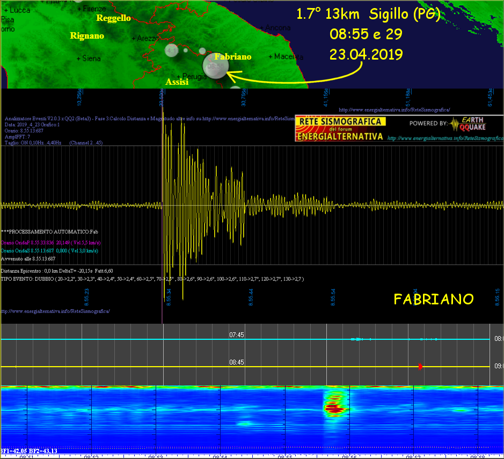This screenshot has height=459, width=504.
Task: Click the 30,766s top axis label
Action: pos(244,97)
